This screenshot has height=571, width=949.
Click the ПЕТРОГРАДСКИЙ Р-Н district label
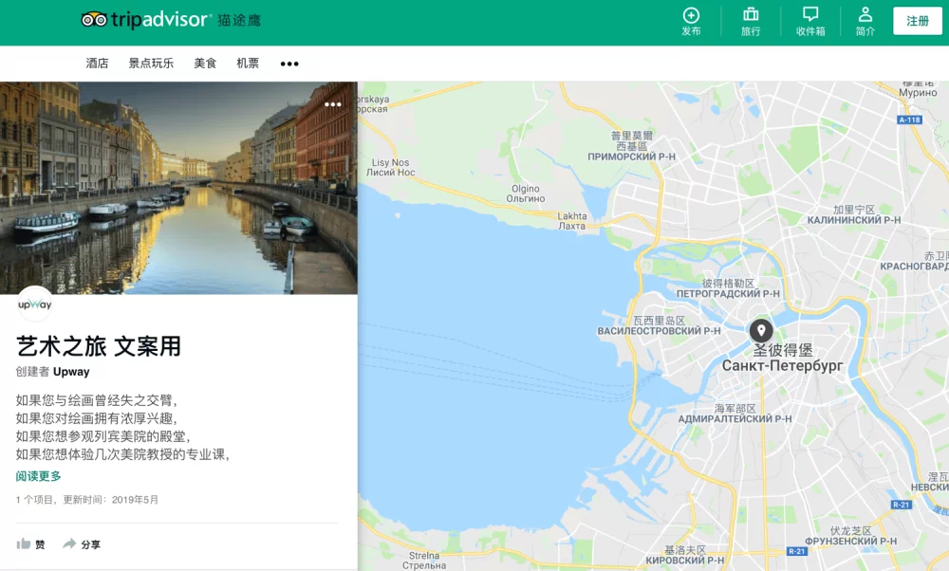[728, 293]
